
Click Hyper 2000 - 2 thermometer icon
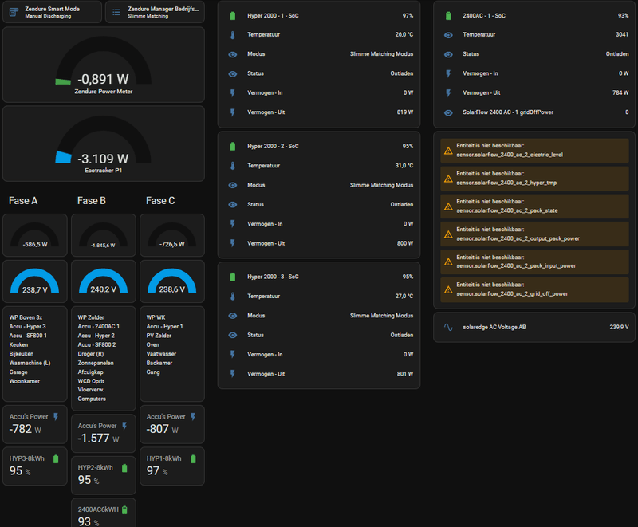pos(233,166)
